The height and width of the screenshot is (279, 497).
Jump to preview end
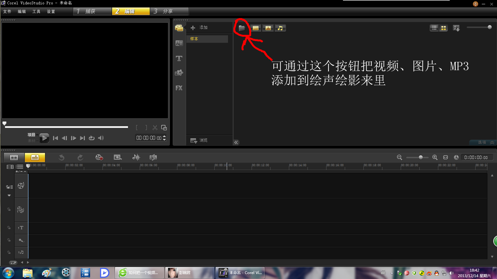tap(82, 138)
